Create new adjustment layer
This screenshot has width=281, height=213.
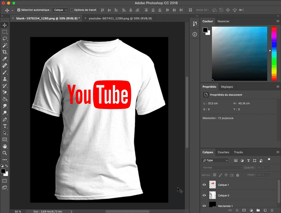click(251, 210)
